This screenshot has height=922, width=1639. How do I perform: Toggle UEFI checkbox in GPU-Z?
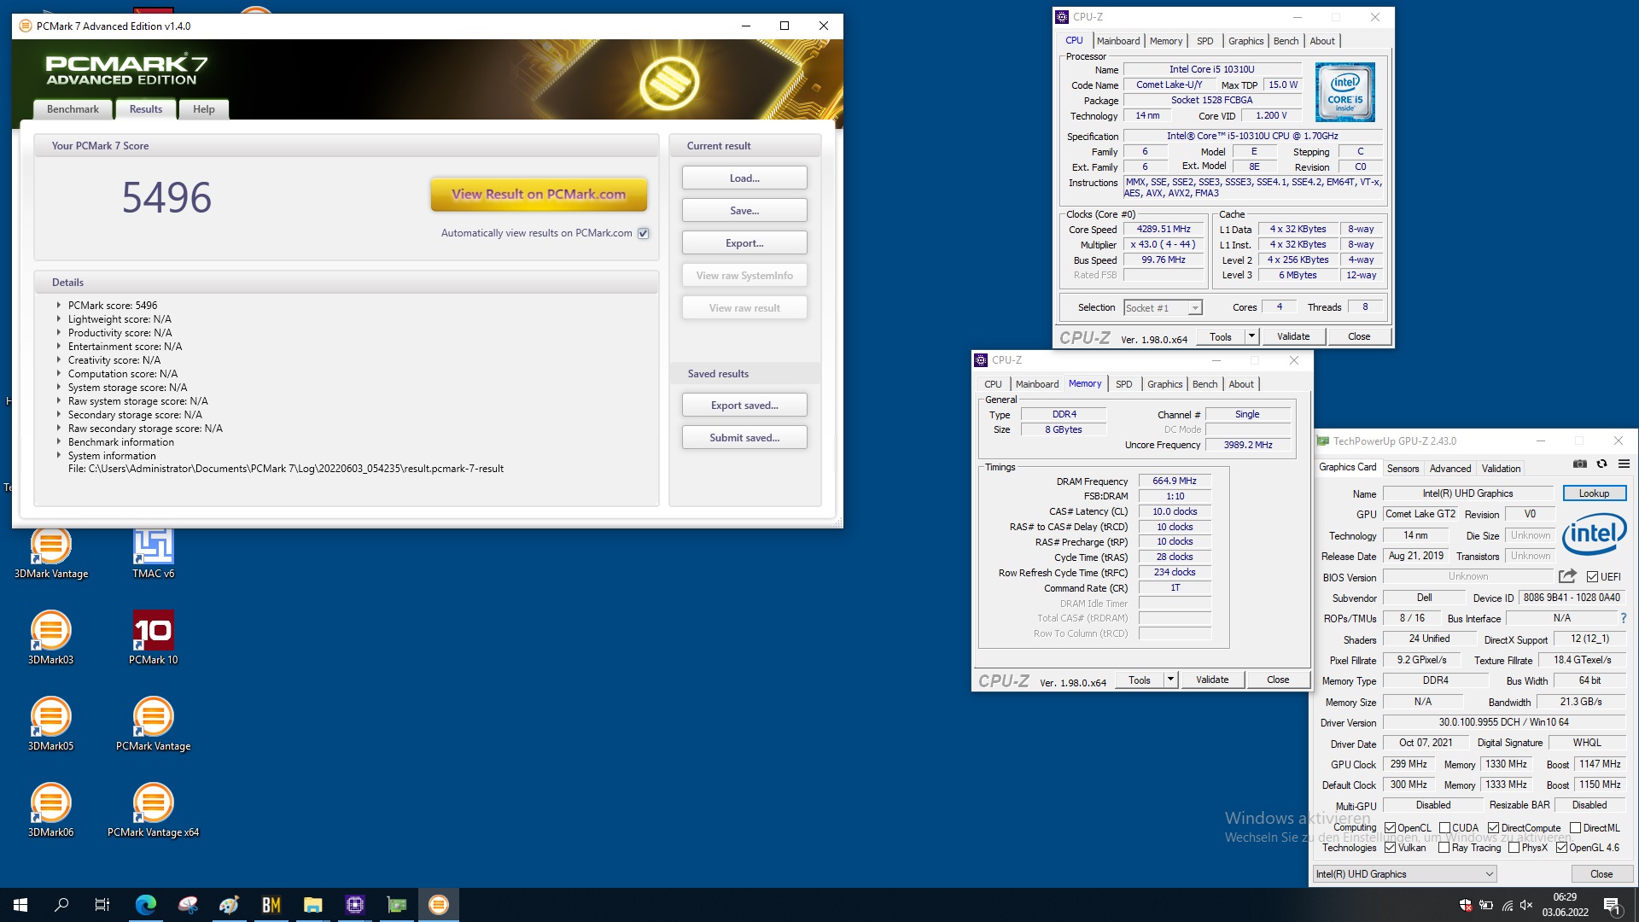click(x=1592, y=577)
